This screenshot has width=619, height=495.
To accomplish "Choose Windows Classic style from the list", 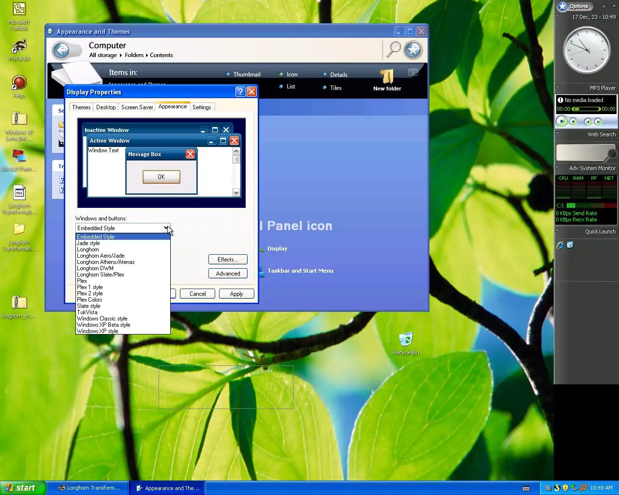I will click(x=123, y=319).
